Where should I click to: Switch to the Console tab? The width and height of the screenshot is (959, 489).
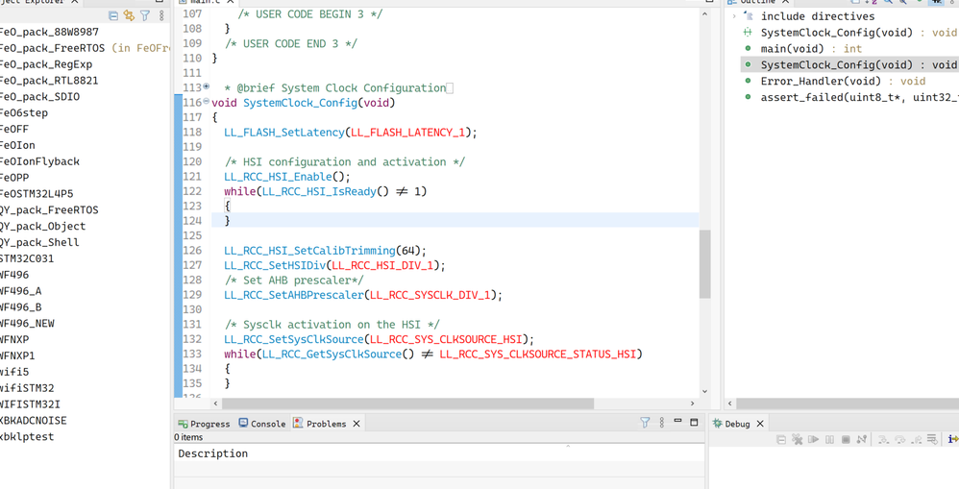262,424
